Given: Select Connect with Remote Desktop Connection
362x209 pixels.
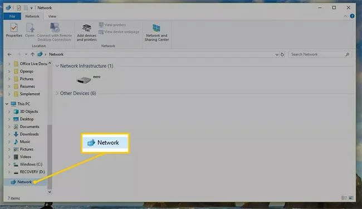Looking at the screenshot, I should click(55, 32).
